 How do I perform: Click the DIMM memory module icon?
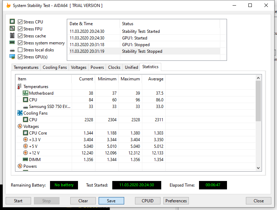[x=26, y=160]
